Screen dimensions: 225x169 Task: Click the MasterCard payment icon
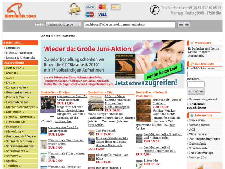[103, 7]
